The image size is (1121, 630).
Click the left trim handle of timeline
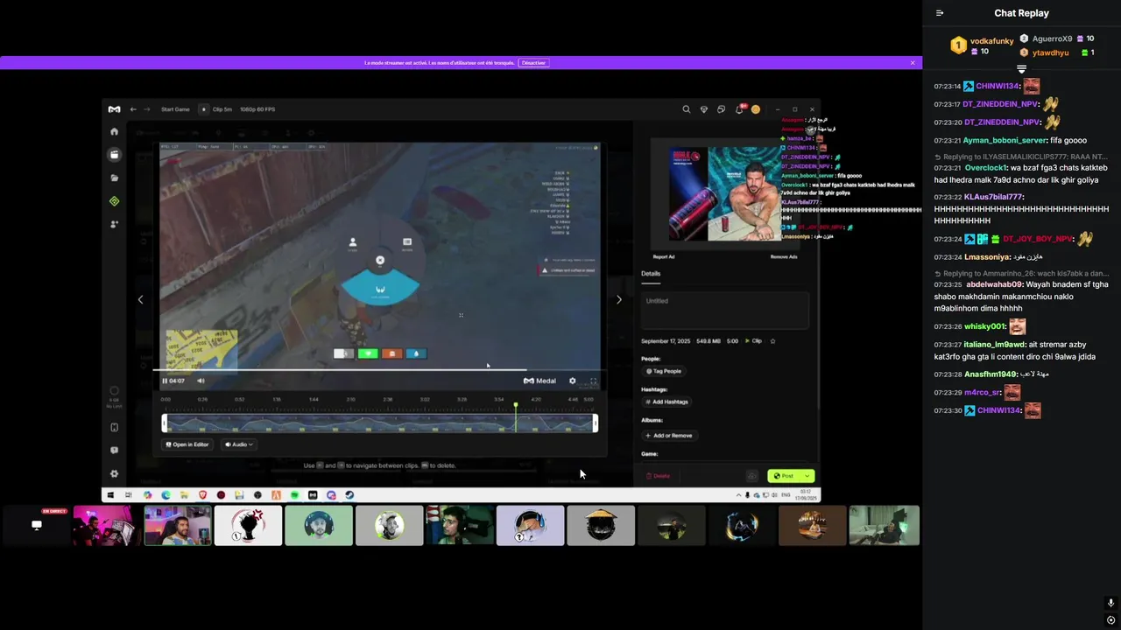pos(165,423)
